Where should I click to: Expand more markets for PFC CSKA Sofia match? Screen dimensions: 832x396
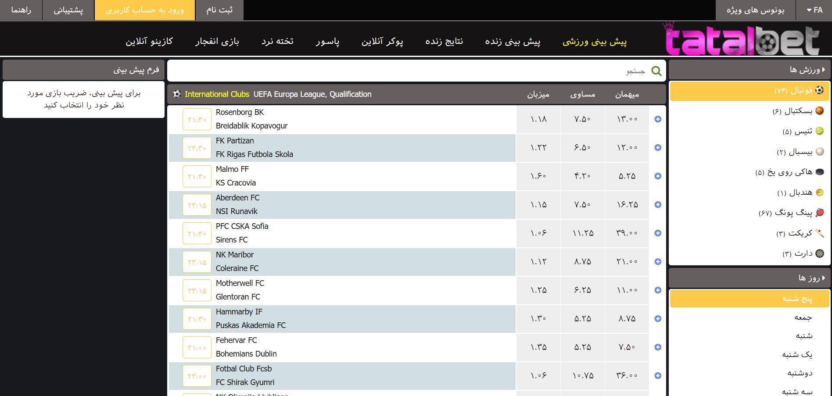pyautogui.click(x=658, y=233)
